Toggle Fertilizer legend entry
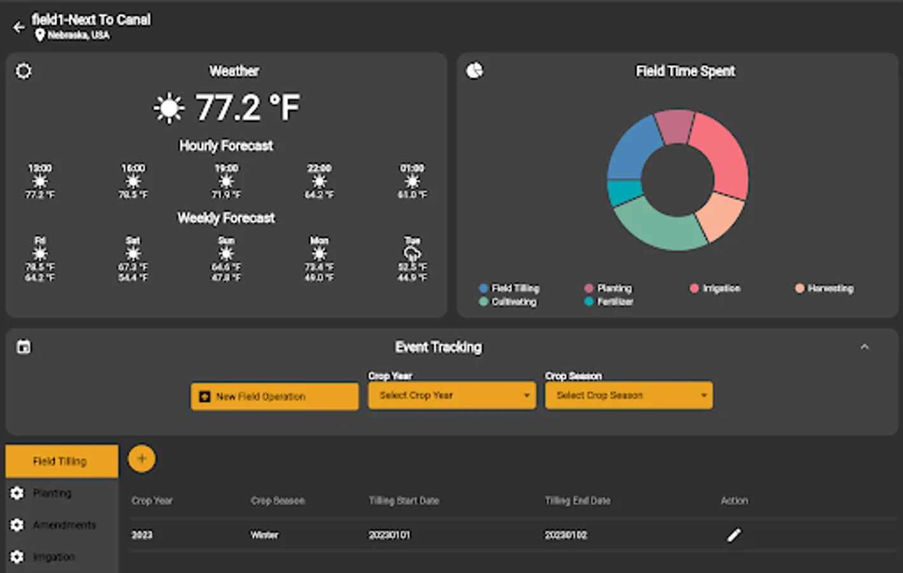This screenshot has width=903, height=573. click(609, 302)
